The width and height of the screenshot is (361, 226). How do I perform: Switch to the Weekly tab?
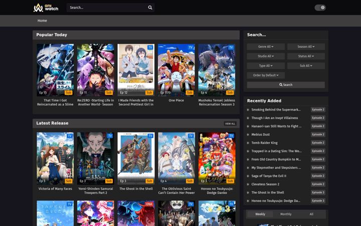coord(260,214)
